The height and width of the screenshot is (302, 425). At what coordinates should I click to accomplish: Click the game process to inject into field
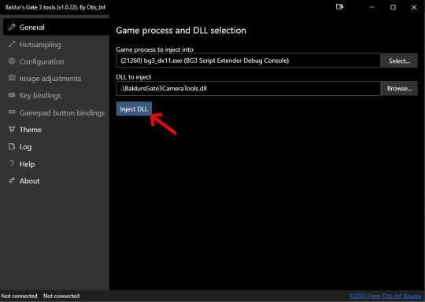point(248,61)
